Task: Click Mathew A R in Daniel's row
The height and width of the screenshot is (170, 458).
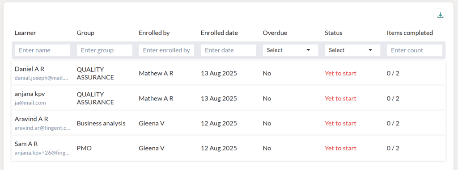Action: pyautogui.click(x=156, y=74)
